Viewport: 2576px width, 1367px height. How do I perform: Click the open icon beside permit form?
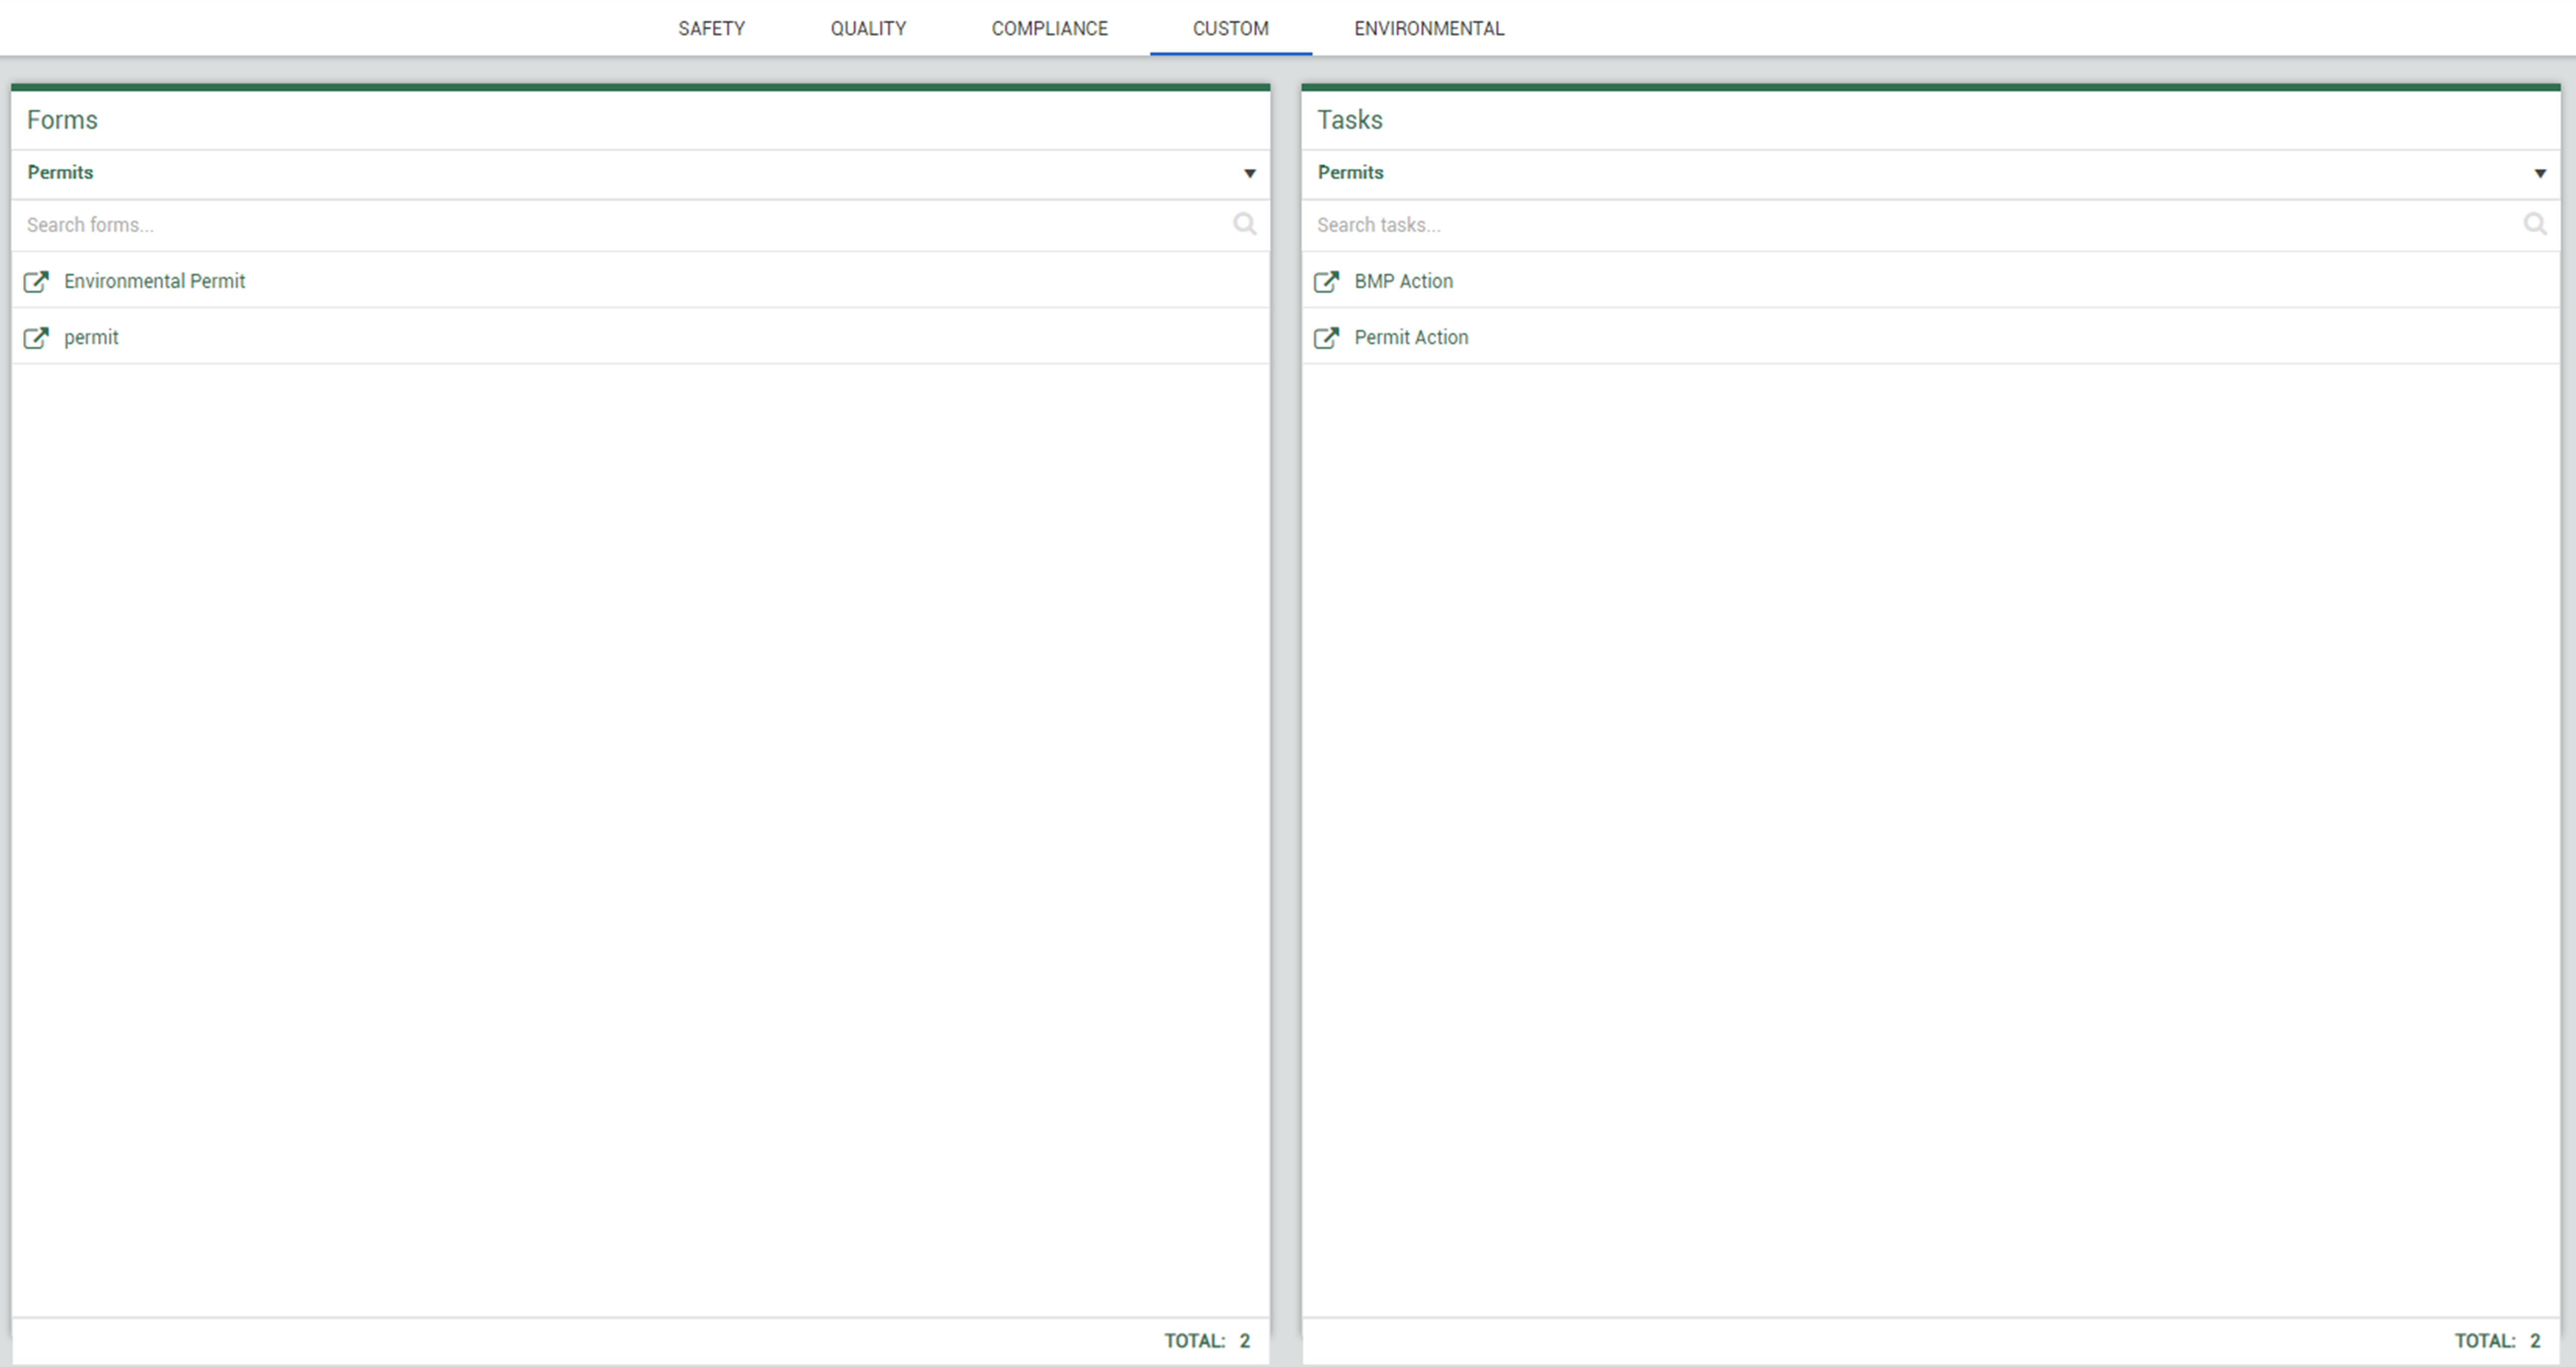[x=36, y=338]
